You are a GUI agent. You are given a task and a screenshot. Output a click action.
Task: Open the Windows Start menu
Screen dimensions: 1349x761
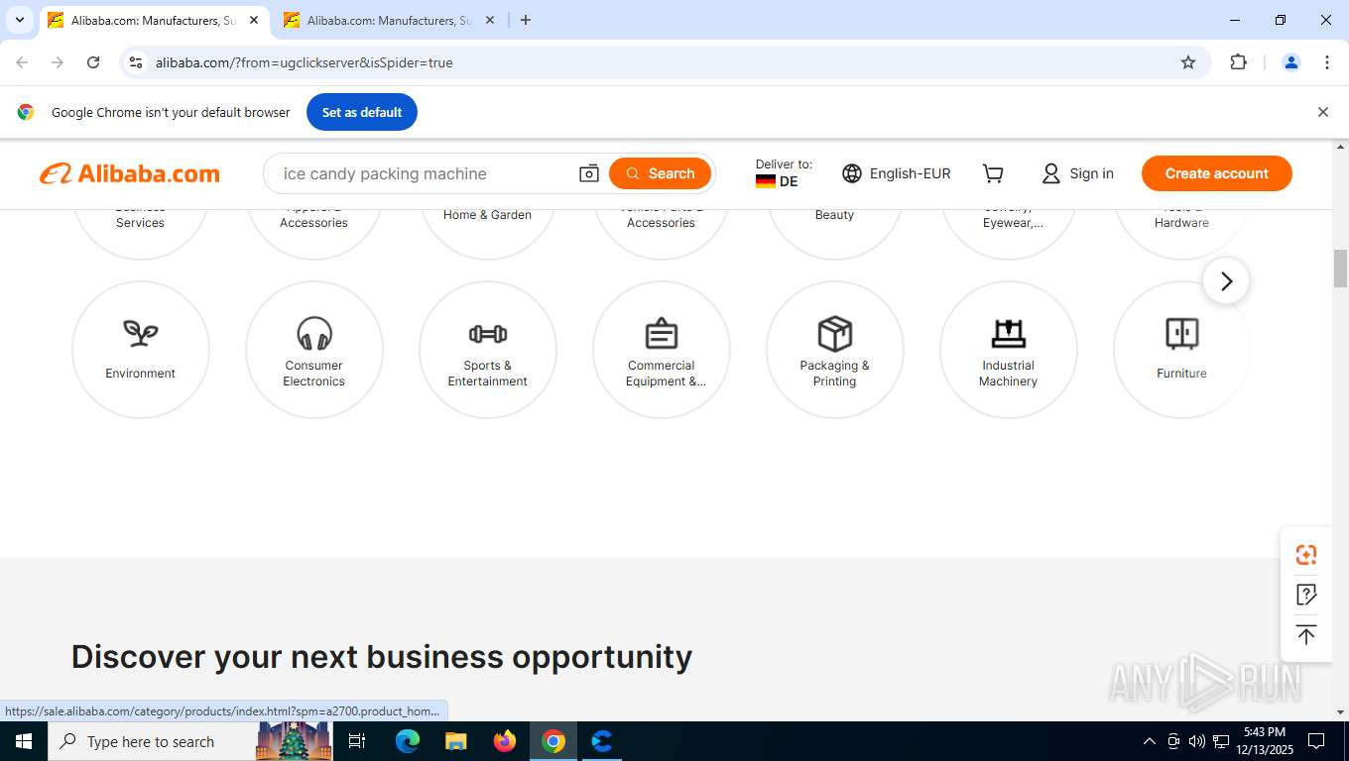click(x=23, y=741)
